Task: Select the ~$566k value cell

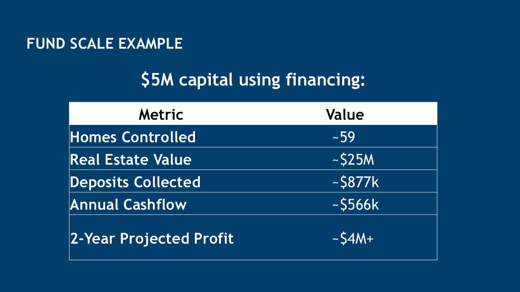Action: [x=355, y=204]
